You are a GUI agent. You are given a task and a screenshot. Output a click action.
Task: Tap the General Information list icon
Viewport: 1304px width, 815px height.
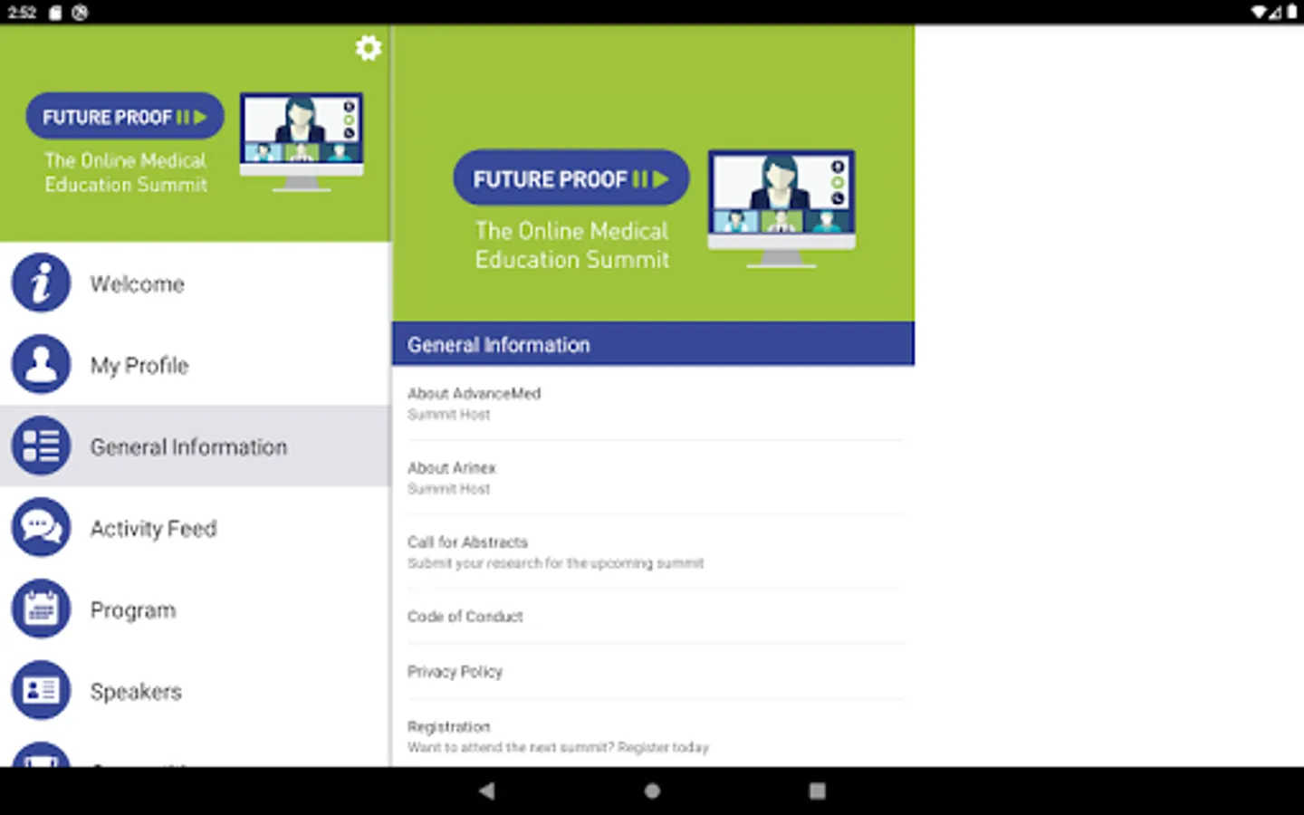(41, 446)
